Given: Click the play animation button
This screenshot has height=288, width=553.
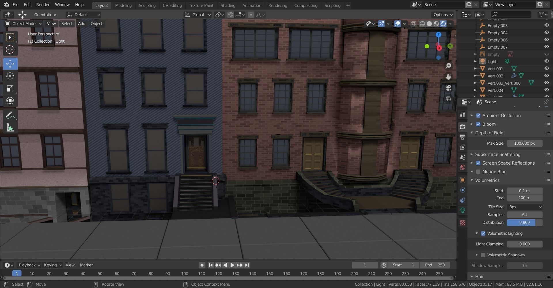Looking at the screenshot, I should click(x=232, y=265).
